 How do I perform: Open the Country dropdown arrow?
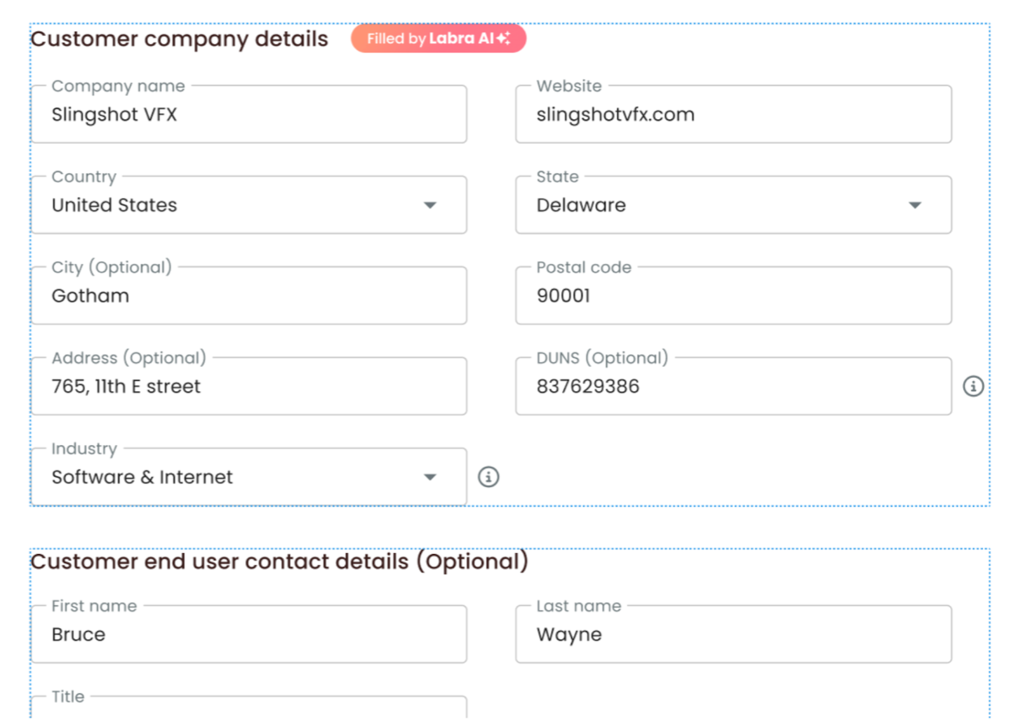tap(430, 205)
